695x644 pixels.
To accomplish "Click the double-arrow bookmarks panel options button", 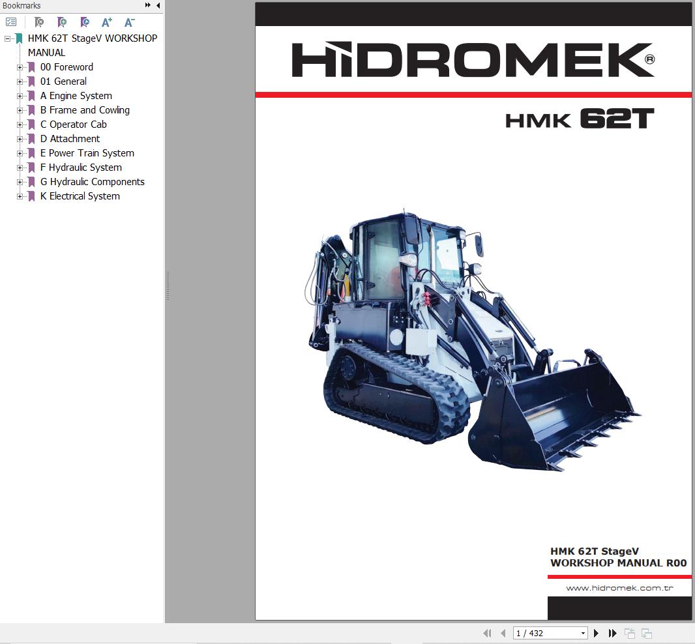I will 148,6.
